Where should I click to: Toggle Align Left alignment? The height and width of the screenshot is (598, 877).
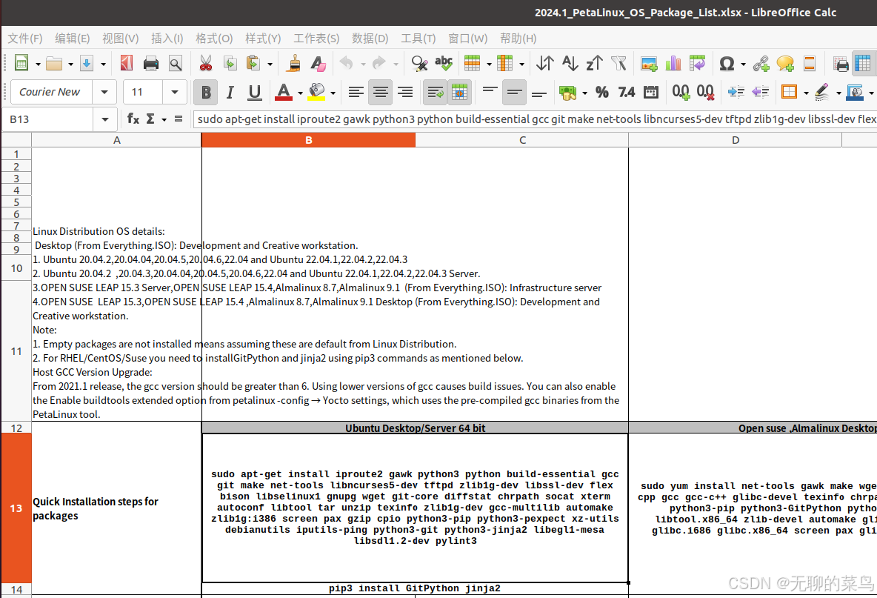[356, 93]
